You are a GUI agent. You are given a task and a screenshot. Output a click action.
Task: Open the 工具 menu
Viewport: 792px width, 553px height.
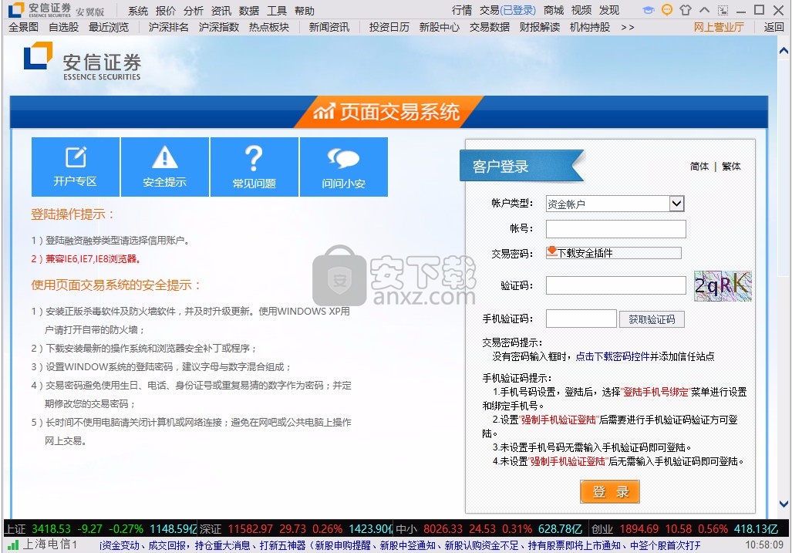tap(276, 11)
